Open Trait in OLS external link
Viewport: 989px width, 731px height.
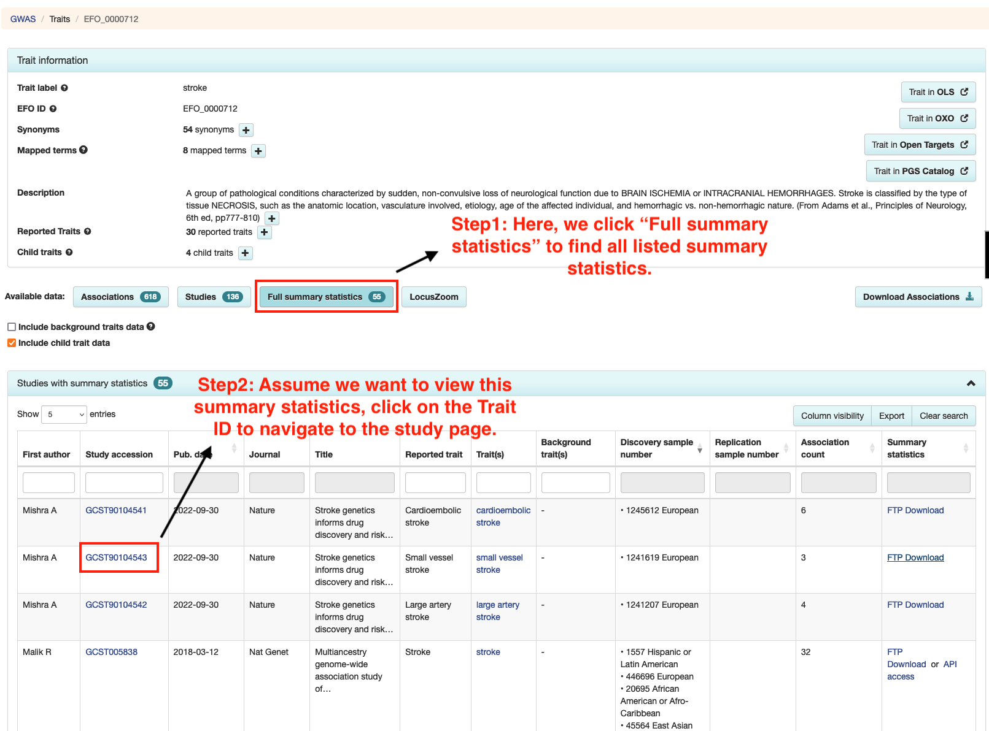pos(937,92)
